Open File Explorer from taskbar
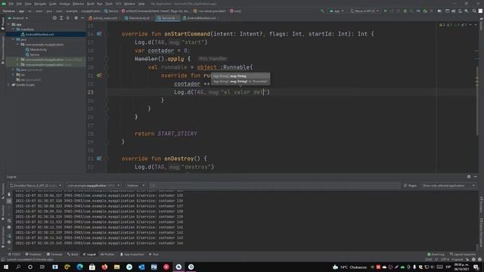 [x=116, y=267]
